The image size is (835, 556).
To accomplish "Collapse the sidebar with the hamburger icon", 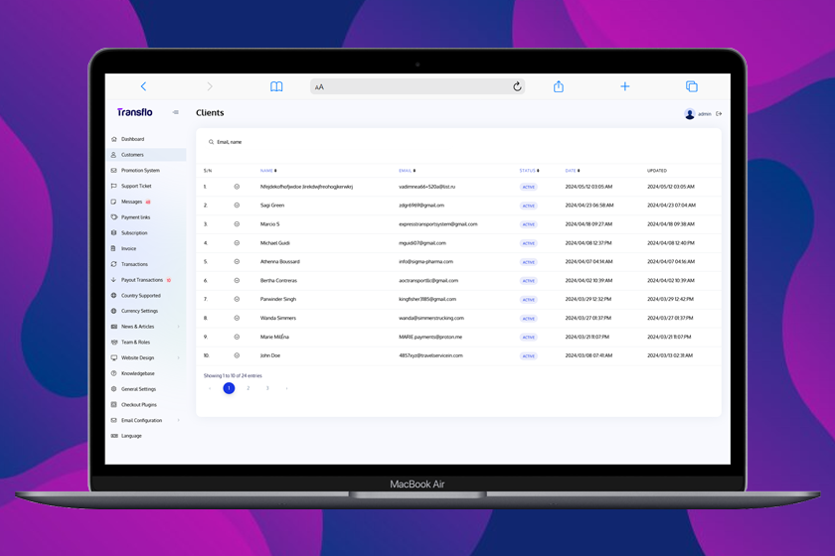I will coord(176,113).
